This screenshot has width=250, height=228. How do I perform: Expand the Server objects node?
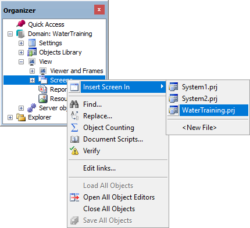[x=21, y=108]
